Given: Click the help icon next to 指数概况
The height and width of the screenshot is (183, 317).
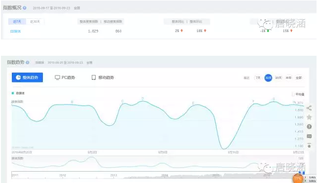Looking at the screenshot, I should pyautogui.click(x=25, y=8).
